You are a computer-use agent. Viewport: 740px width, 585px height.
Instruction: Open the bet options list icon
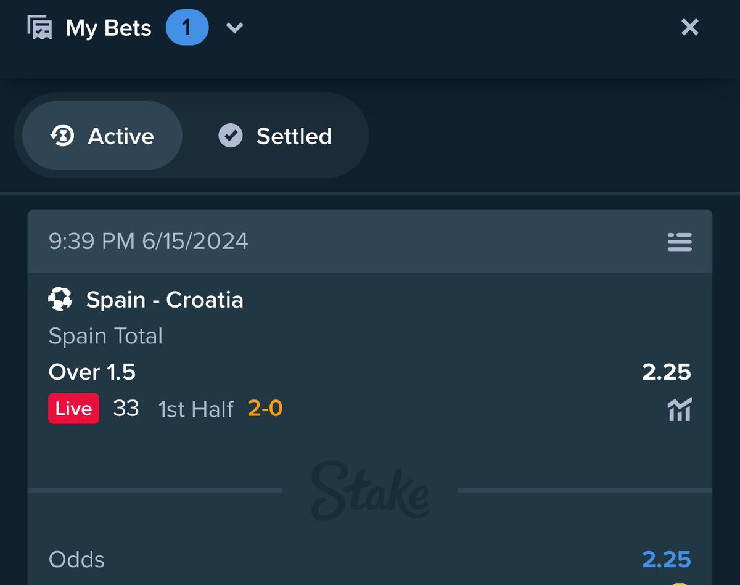(680, 242)
